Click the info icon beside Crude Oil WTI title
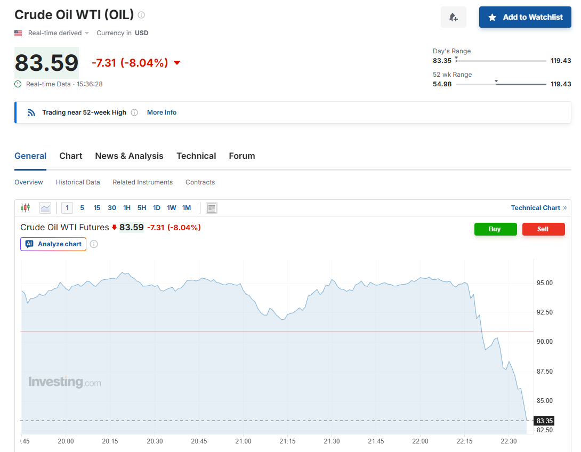The height and width of the screenshot is (452, 581). pos(141,15)
